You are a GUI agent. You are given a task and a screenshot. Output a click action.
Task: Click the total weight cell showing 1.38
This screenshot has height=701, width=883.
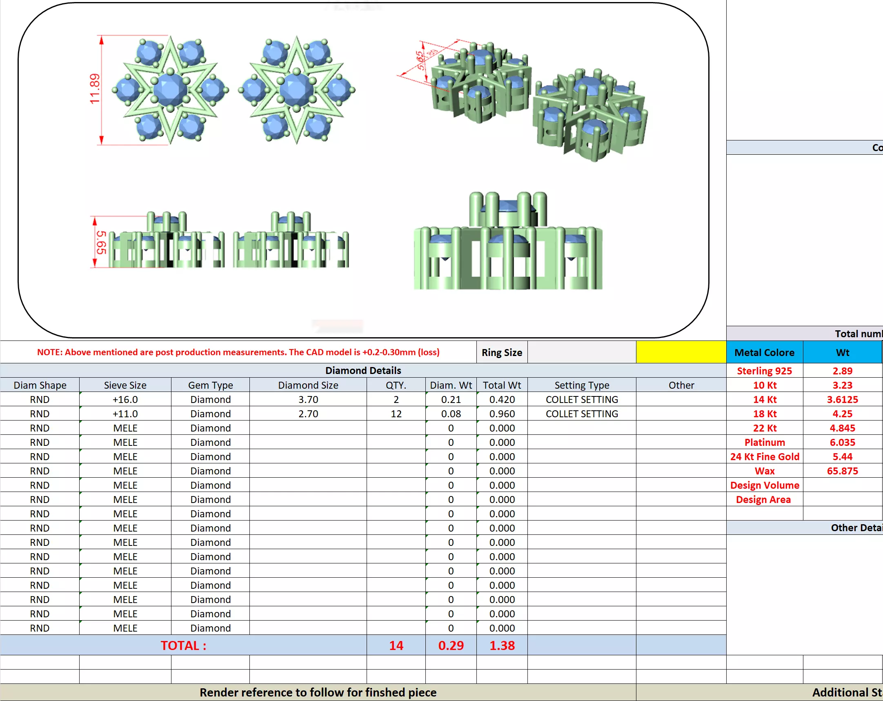pyautogui.click(x=502, y=645)
